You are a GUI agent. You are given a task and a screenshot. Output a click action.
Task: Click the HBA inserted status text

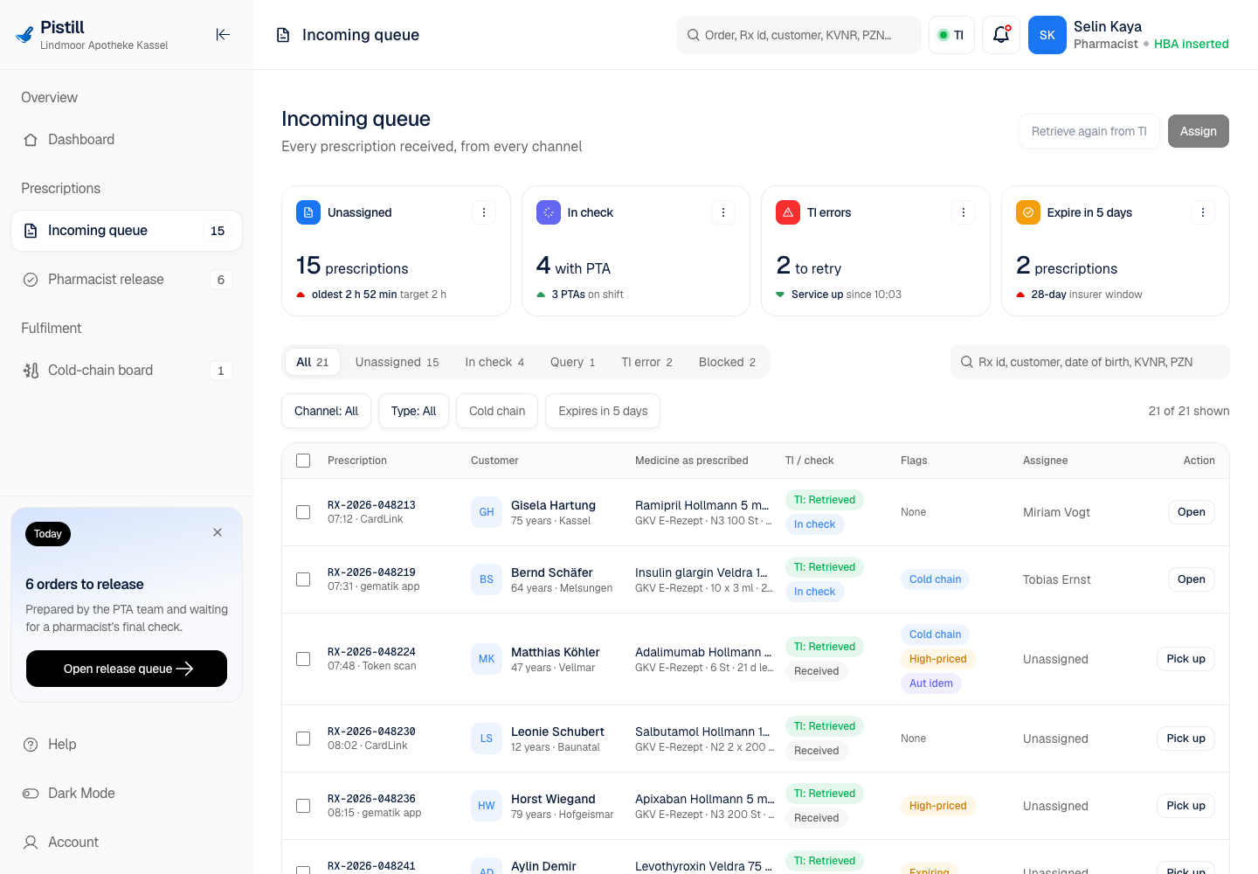coord(1191,44)
